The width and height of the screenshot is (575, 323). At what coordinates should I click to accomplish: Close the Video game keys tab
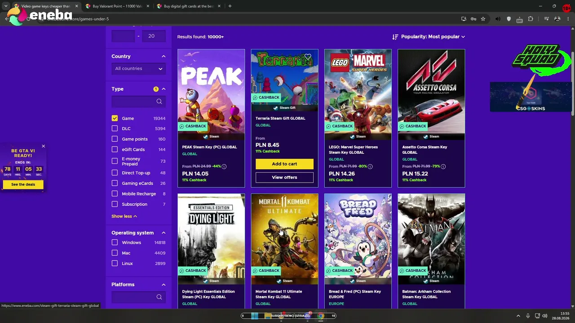tap(76, 6)
